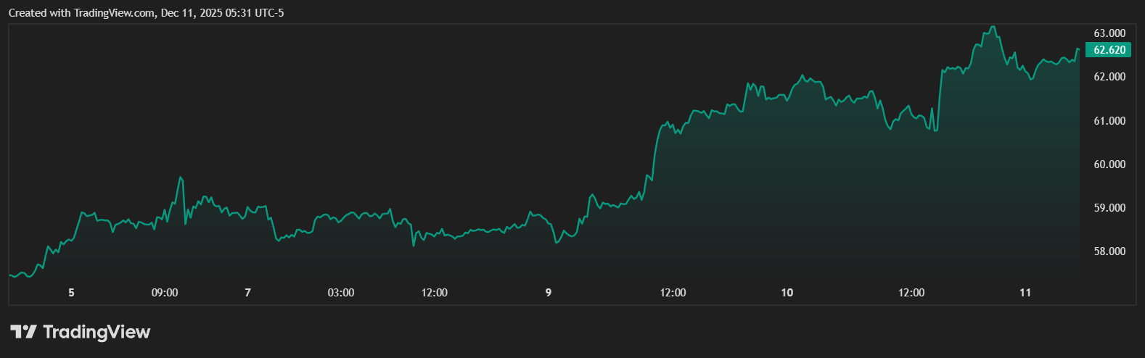Select the 03:00 time axis label
The width and height of the screenshot is (1145, 358).
click(341, 293)
